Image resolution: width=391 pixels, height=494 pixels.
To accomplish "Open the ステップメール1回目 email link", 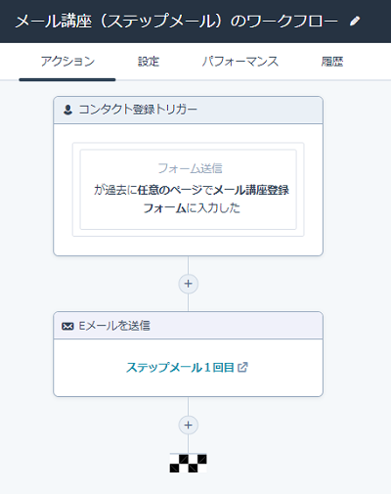I will pos(180,368).
